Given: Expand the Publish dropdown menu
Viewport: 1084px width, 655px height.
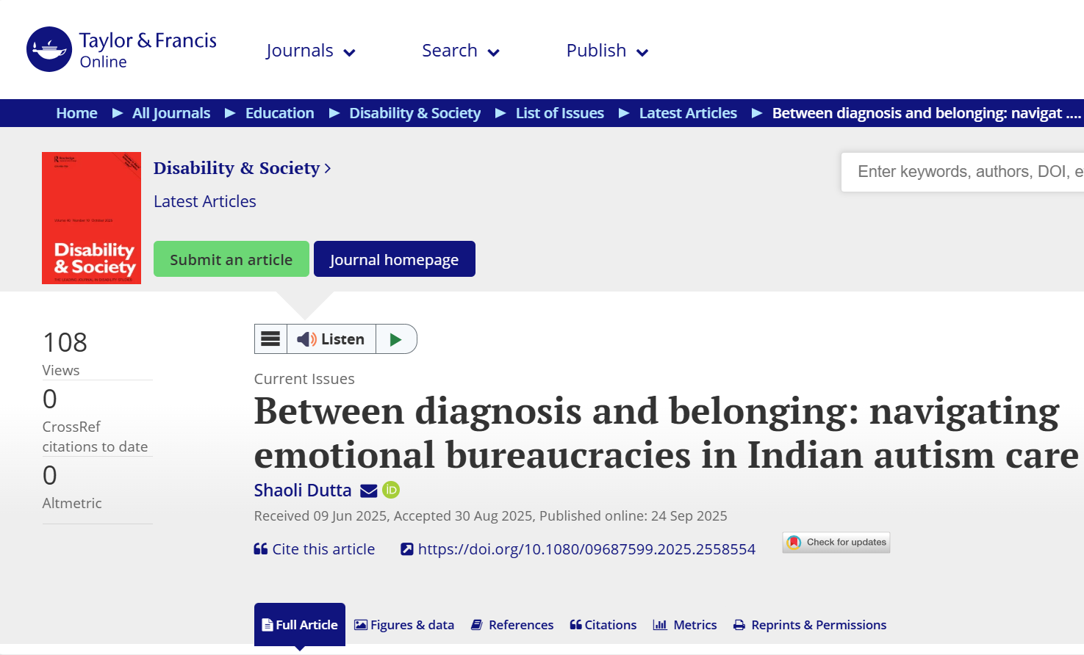Looking at the screenshot, I should click(x=607, y=51).
